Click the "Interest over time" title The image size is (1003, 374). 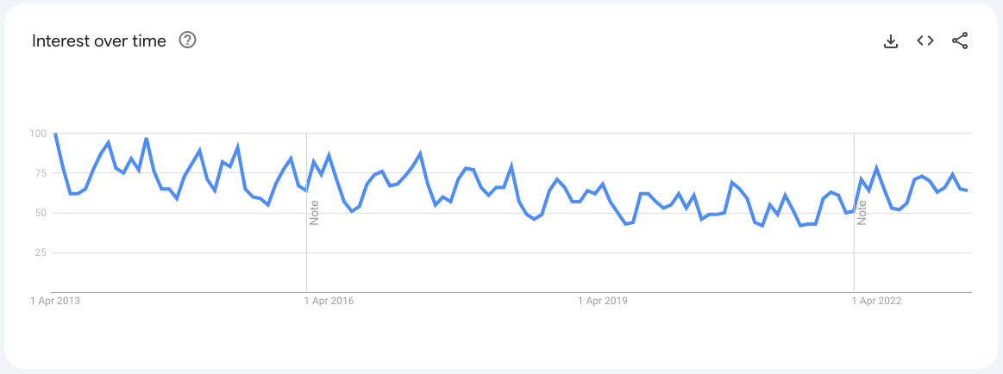99,41
